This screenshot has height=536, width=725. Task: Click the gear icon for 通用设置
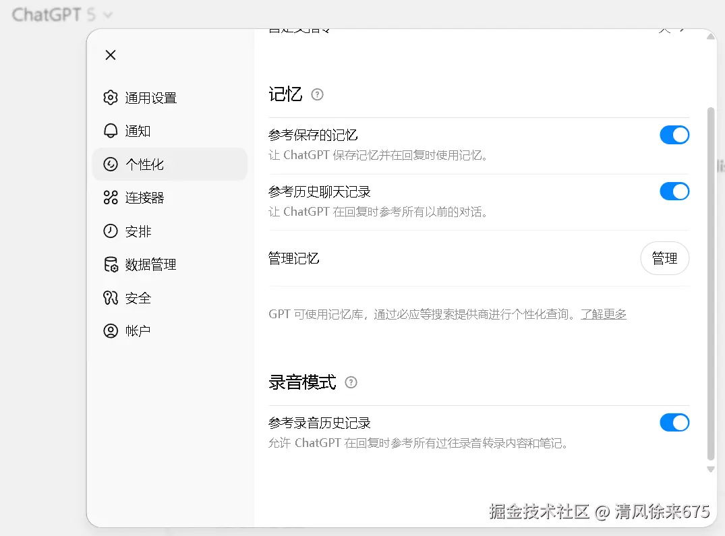click(111, 98)
